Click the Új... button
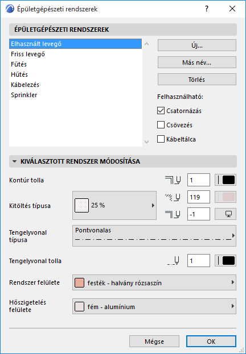Screen dimensions: 246x354 [197, 45]
